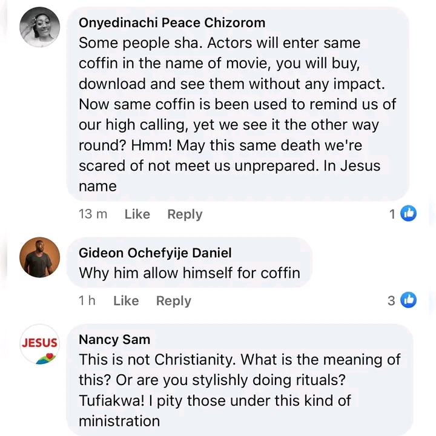
Task: Click the "Why him allow himself for coffin" text
Action: (190, 272)
